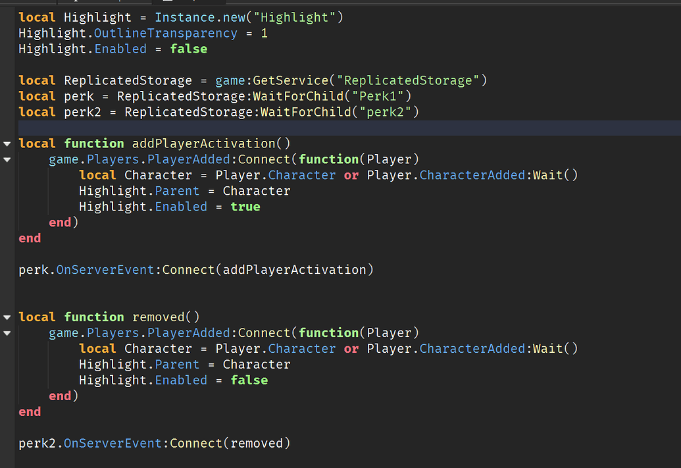681x468 pixels.
Task: Collapse the anonymous function inside removed
Action: coord(7,332)
